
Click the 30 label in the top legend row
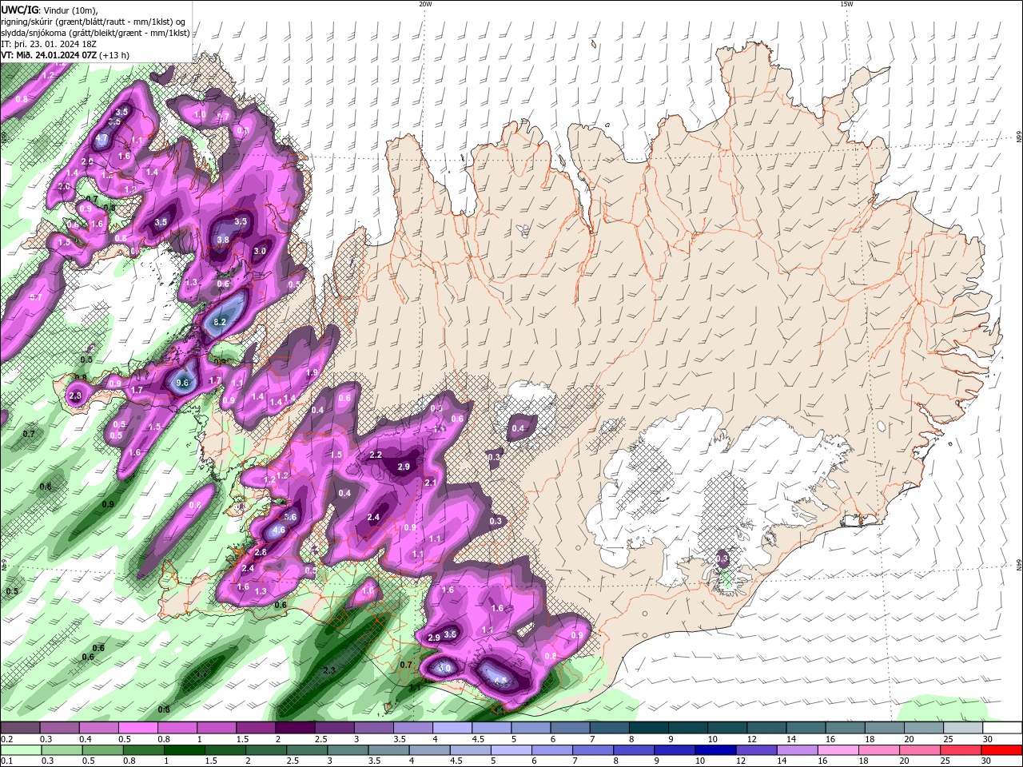pyautogui.click(x=988, y=739)
